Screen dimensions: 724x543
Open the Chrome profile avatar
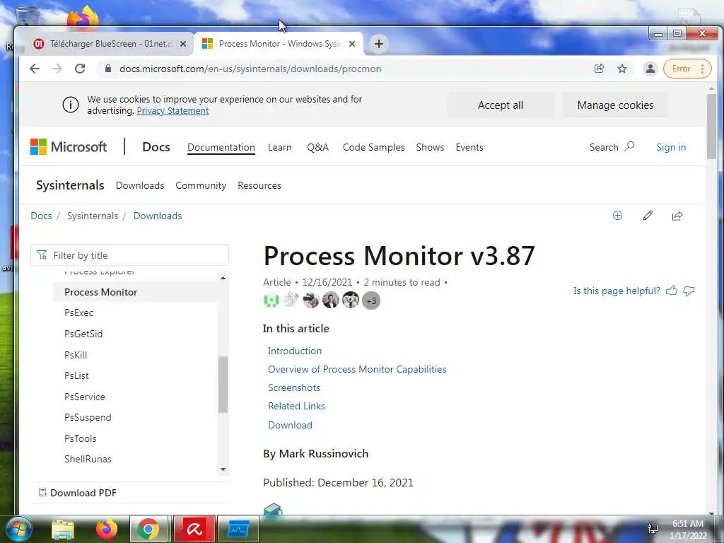point(650,69)
